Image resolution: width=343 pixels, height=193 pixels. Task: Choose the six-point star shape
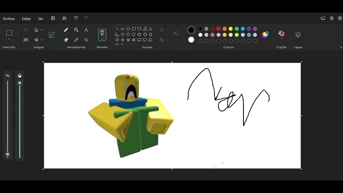[134, 40]
